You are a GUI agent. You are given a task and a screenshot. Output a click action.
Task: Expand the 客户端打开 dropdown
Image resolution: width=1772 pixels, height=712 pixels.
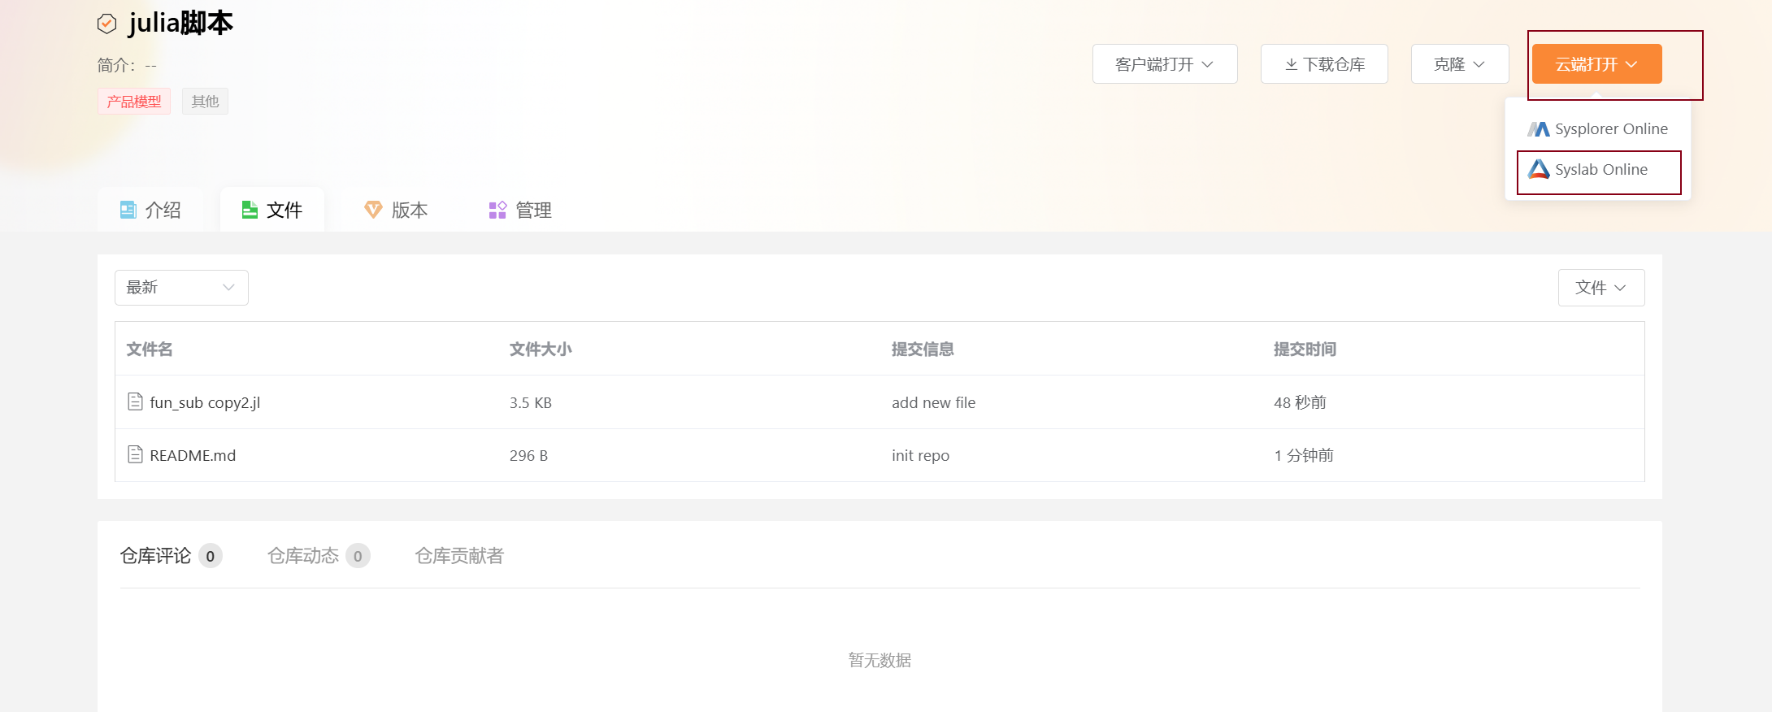tap(1165, 63)
